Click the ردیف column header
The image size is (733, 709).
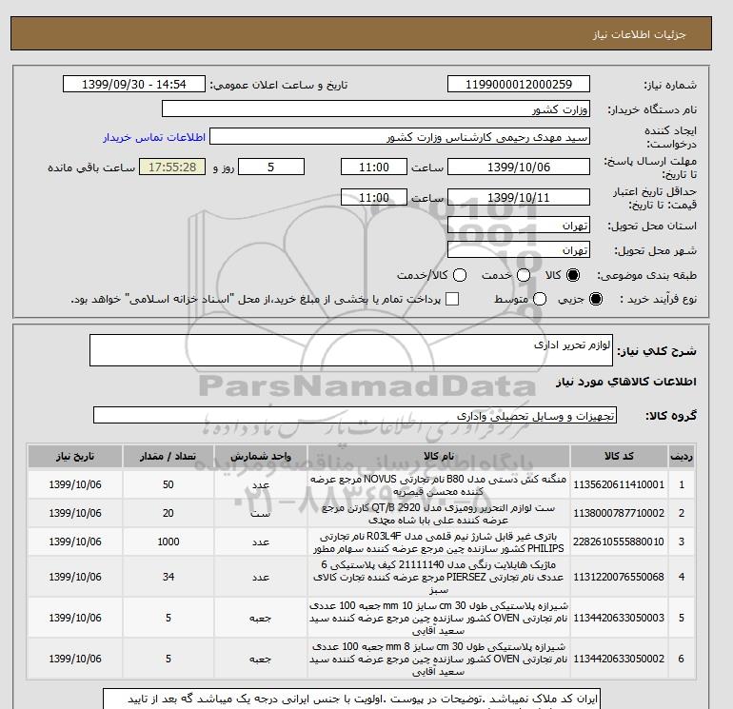point(681,456)
